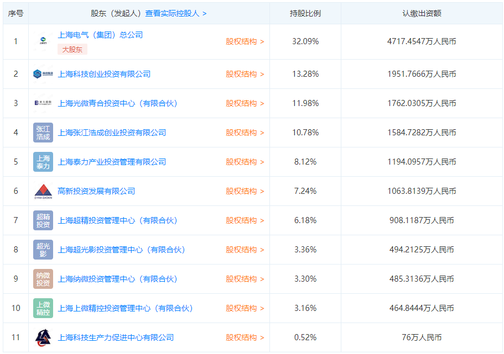
Task: Click the 大股东 tag under 上海电气
Action: click(72, 49)
